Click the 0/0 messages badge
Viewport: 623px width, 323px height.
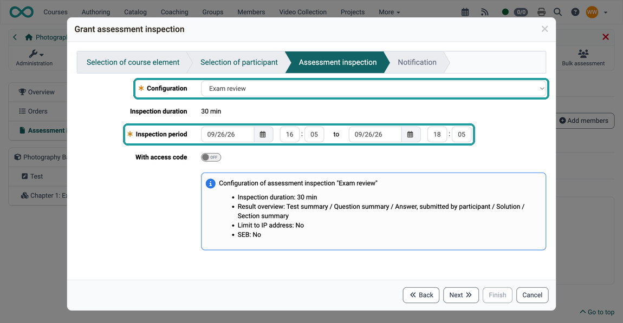521,12
